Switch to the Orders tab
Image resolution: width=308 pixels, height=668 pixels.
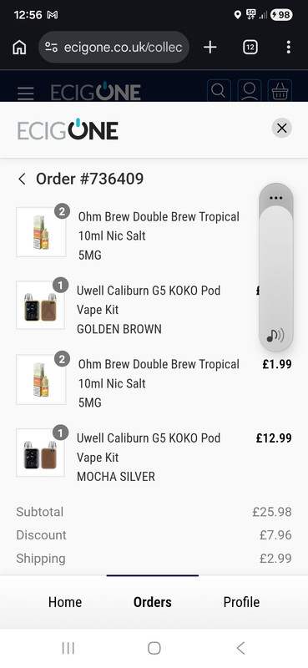point(153,602)
